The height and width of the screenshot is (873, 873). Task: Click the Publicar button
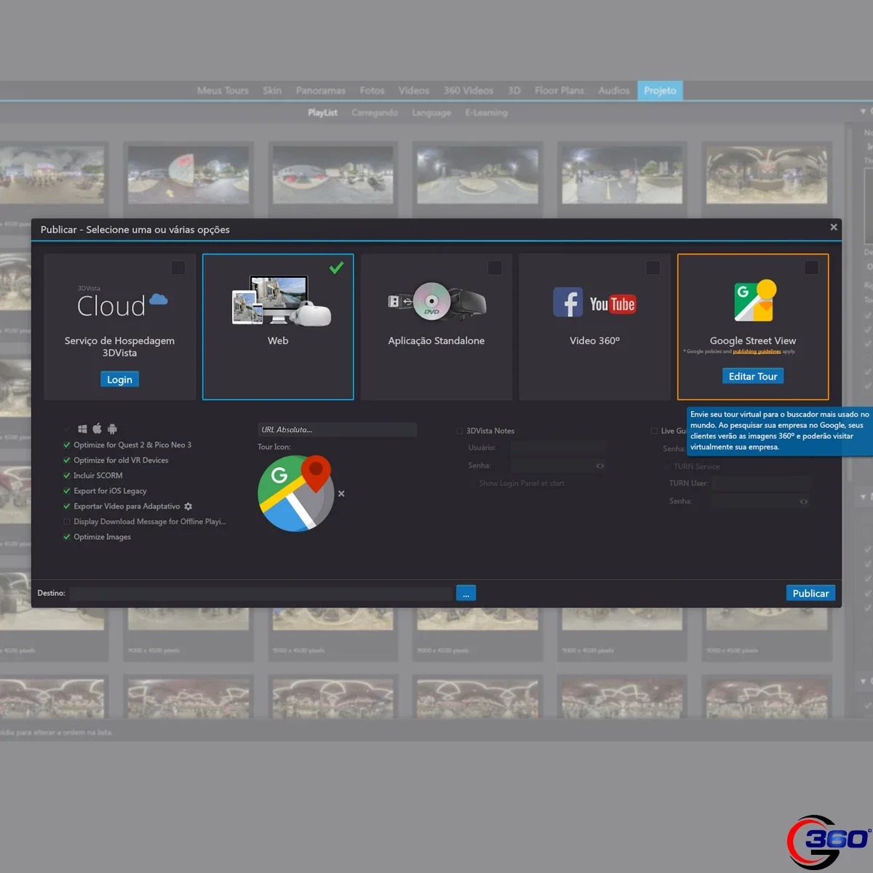point(810,594)
